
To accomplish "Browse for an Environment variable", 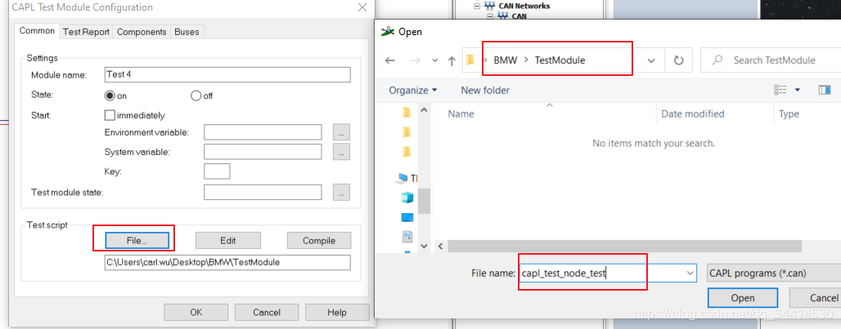I will tap(342, 132).
